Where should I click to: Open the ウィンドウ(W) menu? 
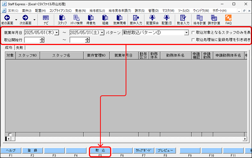click(201, 10)
